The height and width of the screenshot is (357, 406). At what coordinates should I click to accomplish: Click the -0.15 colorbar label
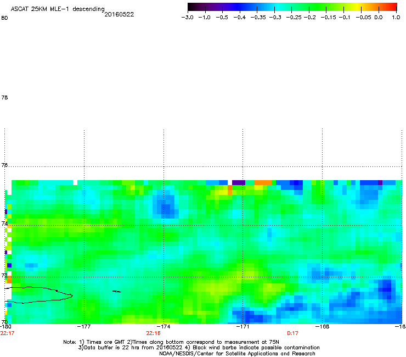click(328, 18)
